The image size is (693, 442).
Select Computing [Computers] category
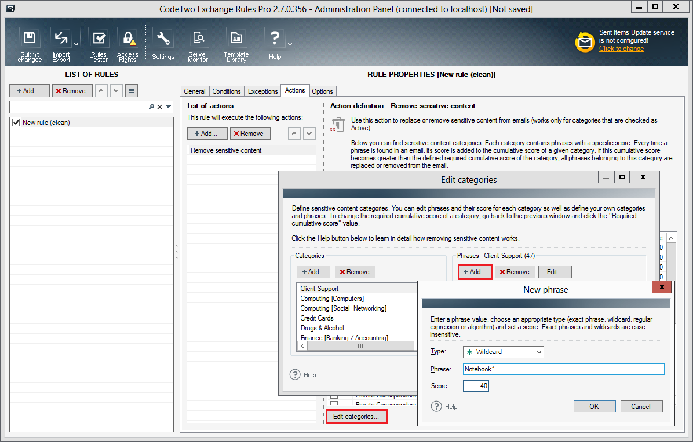357,299
